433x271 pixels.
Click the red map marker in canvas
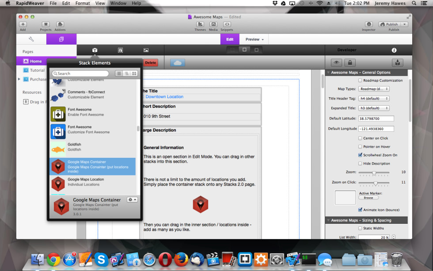point(200,204)
